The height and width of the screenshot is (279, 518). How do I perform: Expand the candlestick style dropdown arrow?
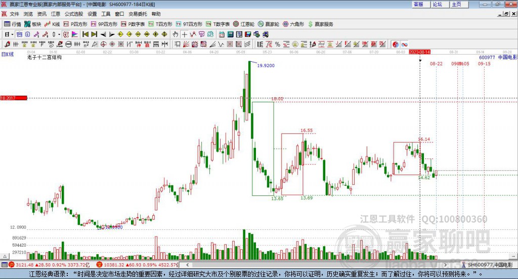point(59,34)
